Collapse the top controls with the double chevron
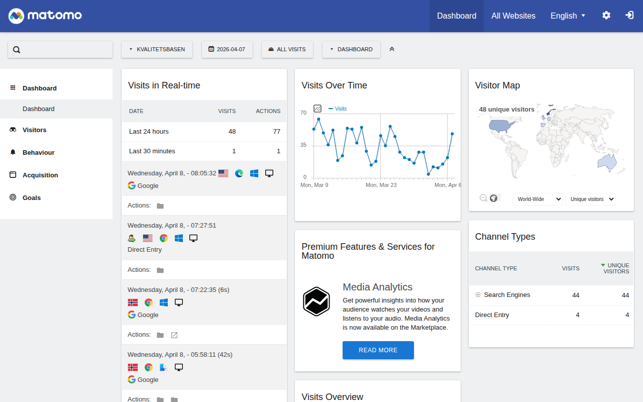 tap(392, 49)
